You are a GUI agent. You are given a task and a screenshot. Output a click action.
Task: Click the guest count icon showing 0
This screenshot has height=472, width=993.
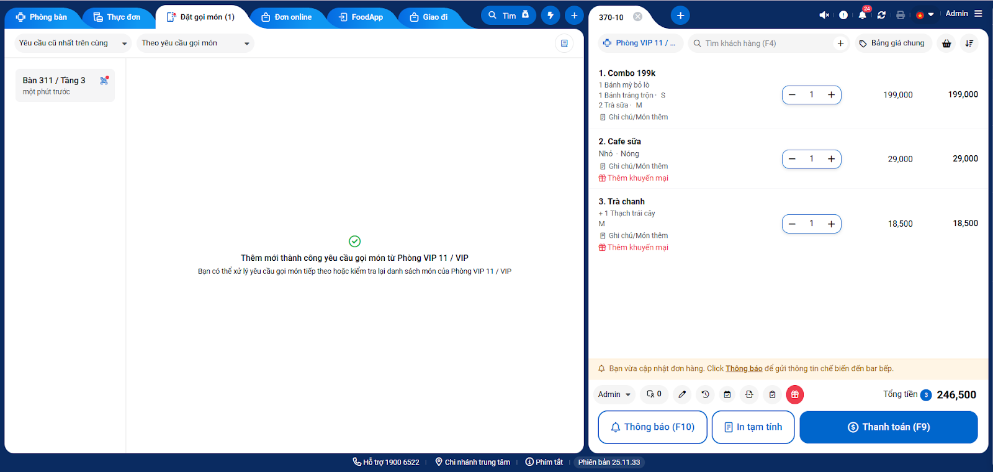coord(654,394)
